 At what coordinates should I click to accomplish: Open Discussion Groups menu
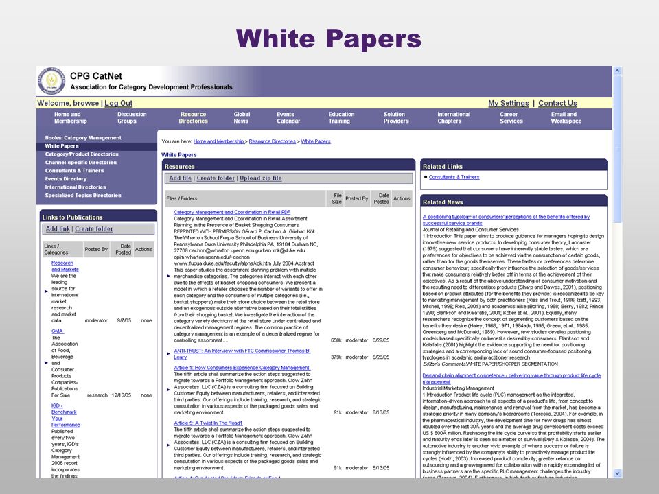[132, 117]
